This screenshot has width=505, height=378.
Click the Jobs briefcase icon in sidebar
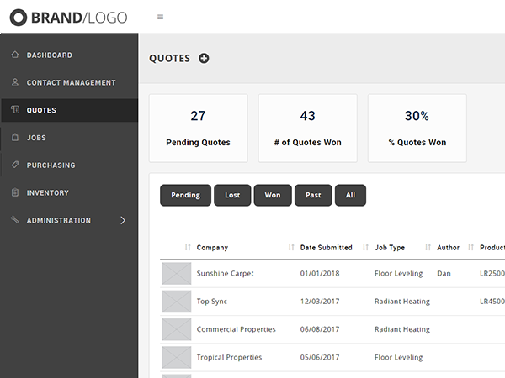pyautogui.click(x=15, y=138)
